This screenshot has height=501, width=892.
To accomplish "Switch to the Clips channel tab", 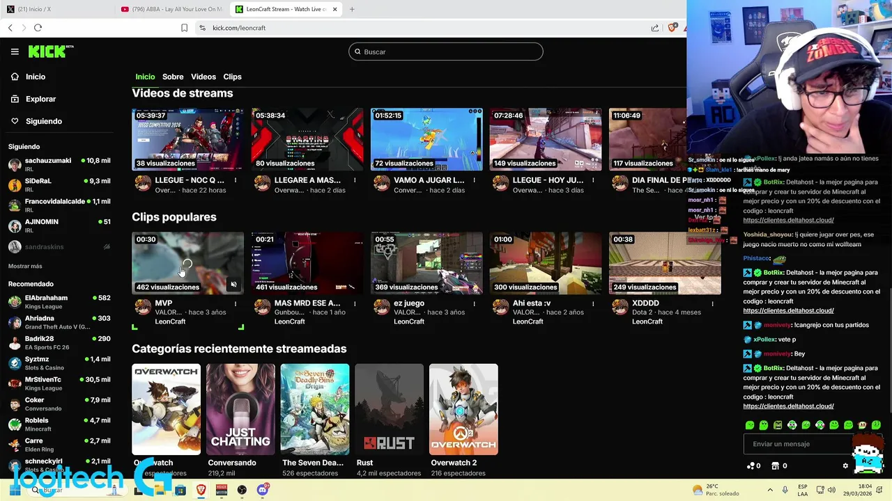I will 232,77.
